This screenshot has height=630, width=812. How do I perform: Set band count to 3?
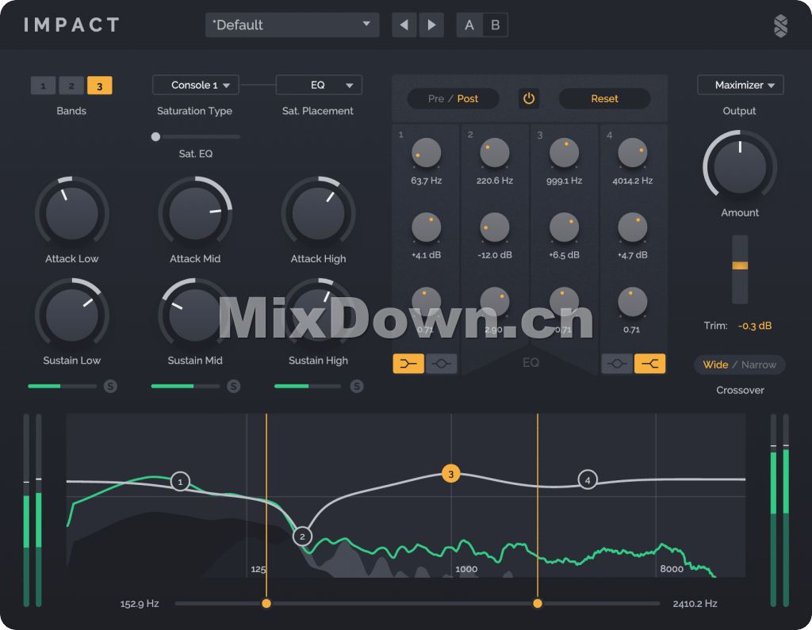pos(99,86)
